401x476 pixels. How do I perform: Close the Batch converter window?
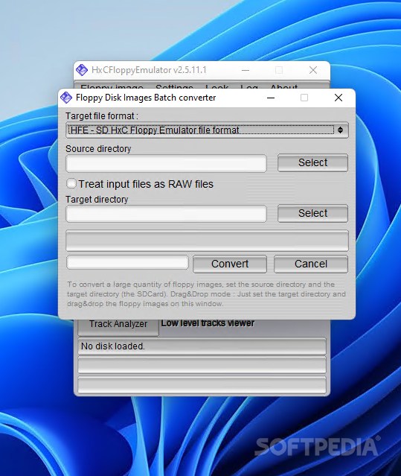pos(339,98)
